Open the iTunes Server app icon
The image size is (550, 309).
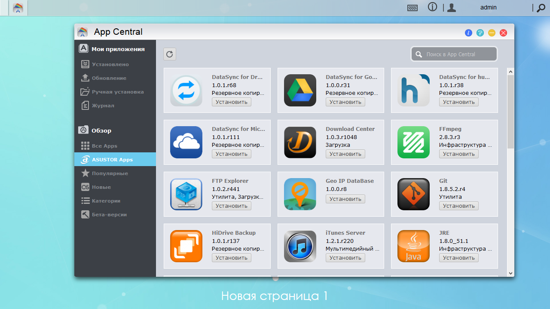pyautogui.click(x=300, y=246)
